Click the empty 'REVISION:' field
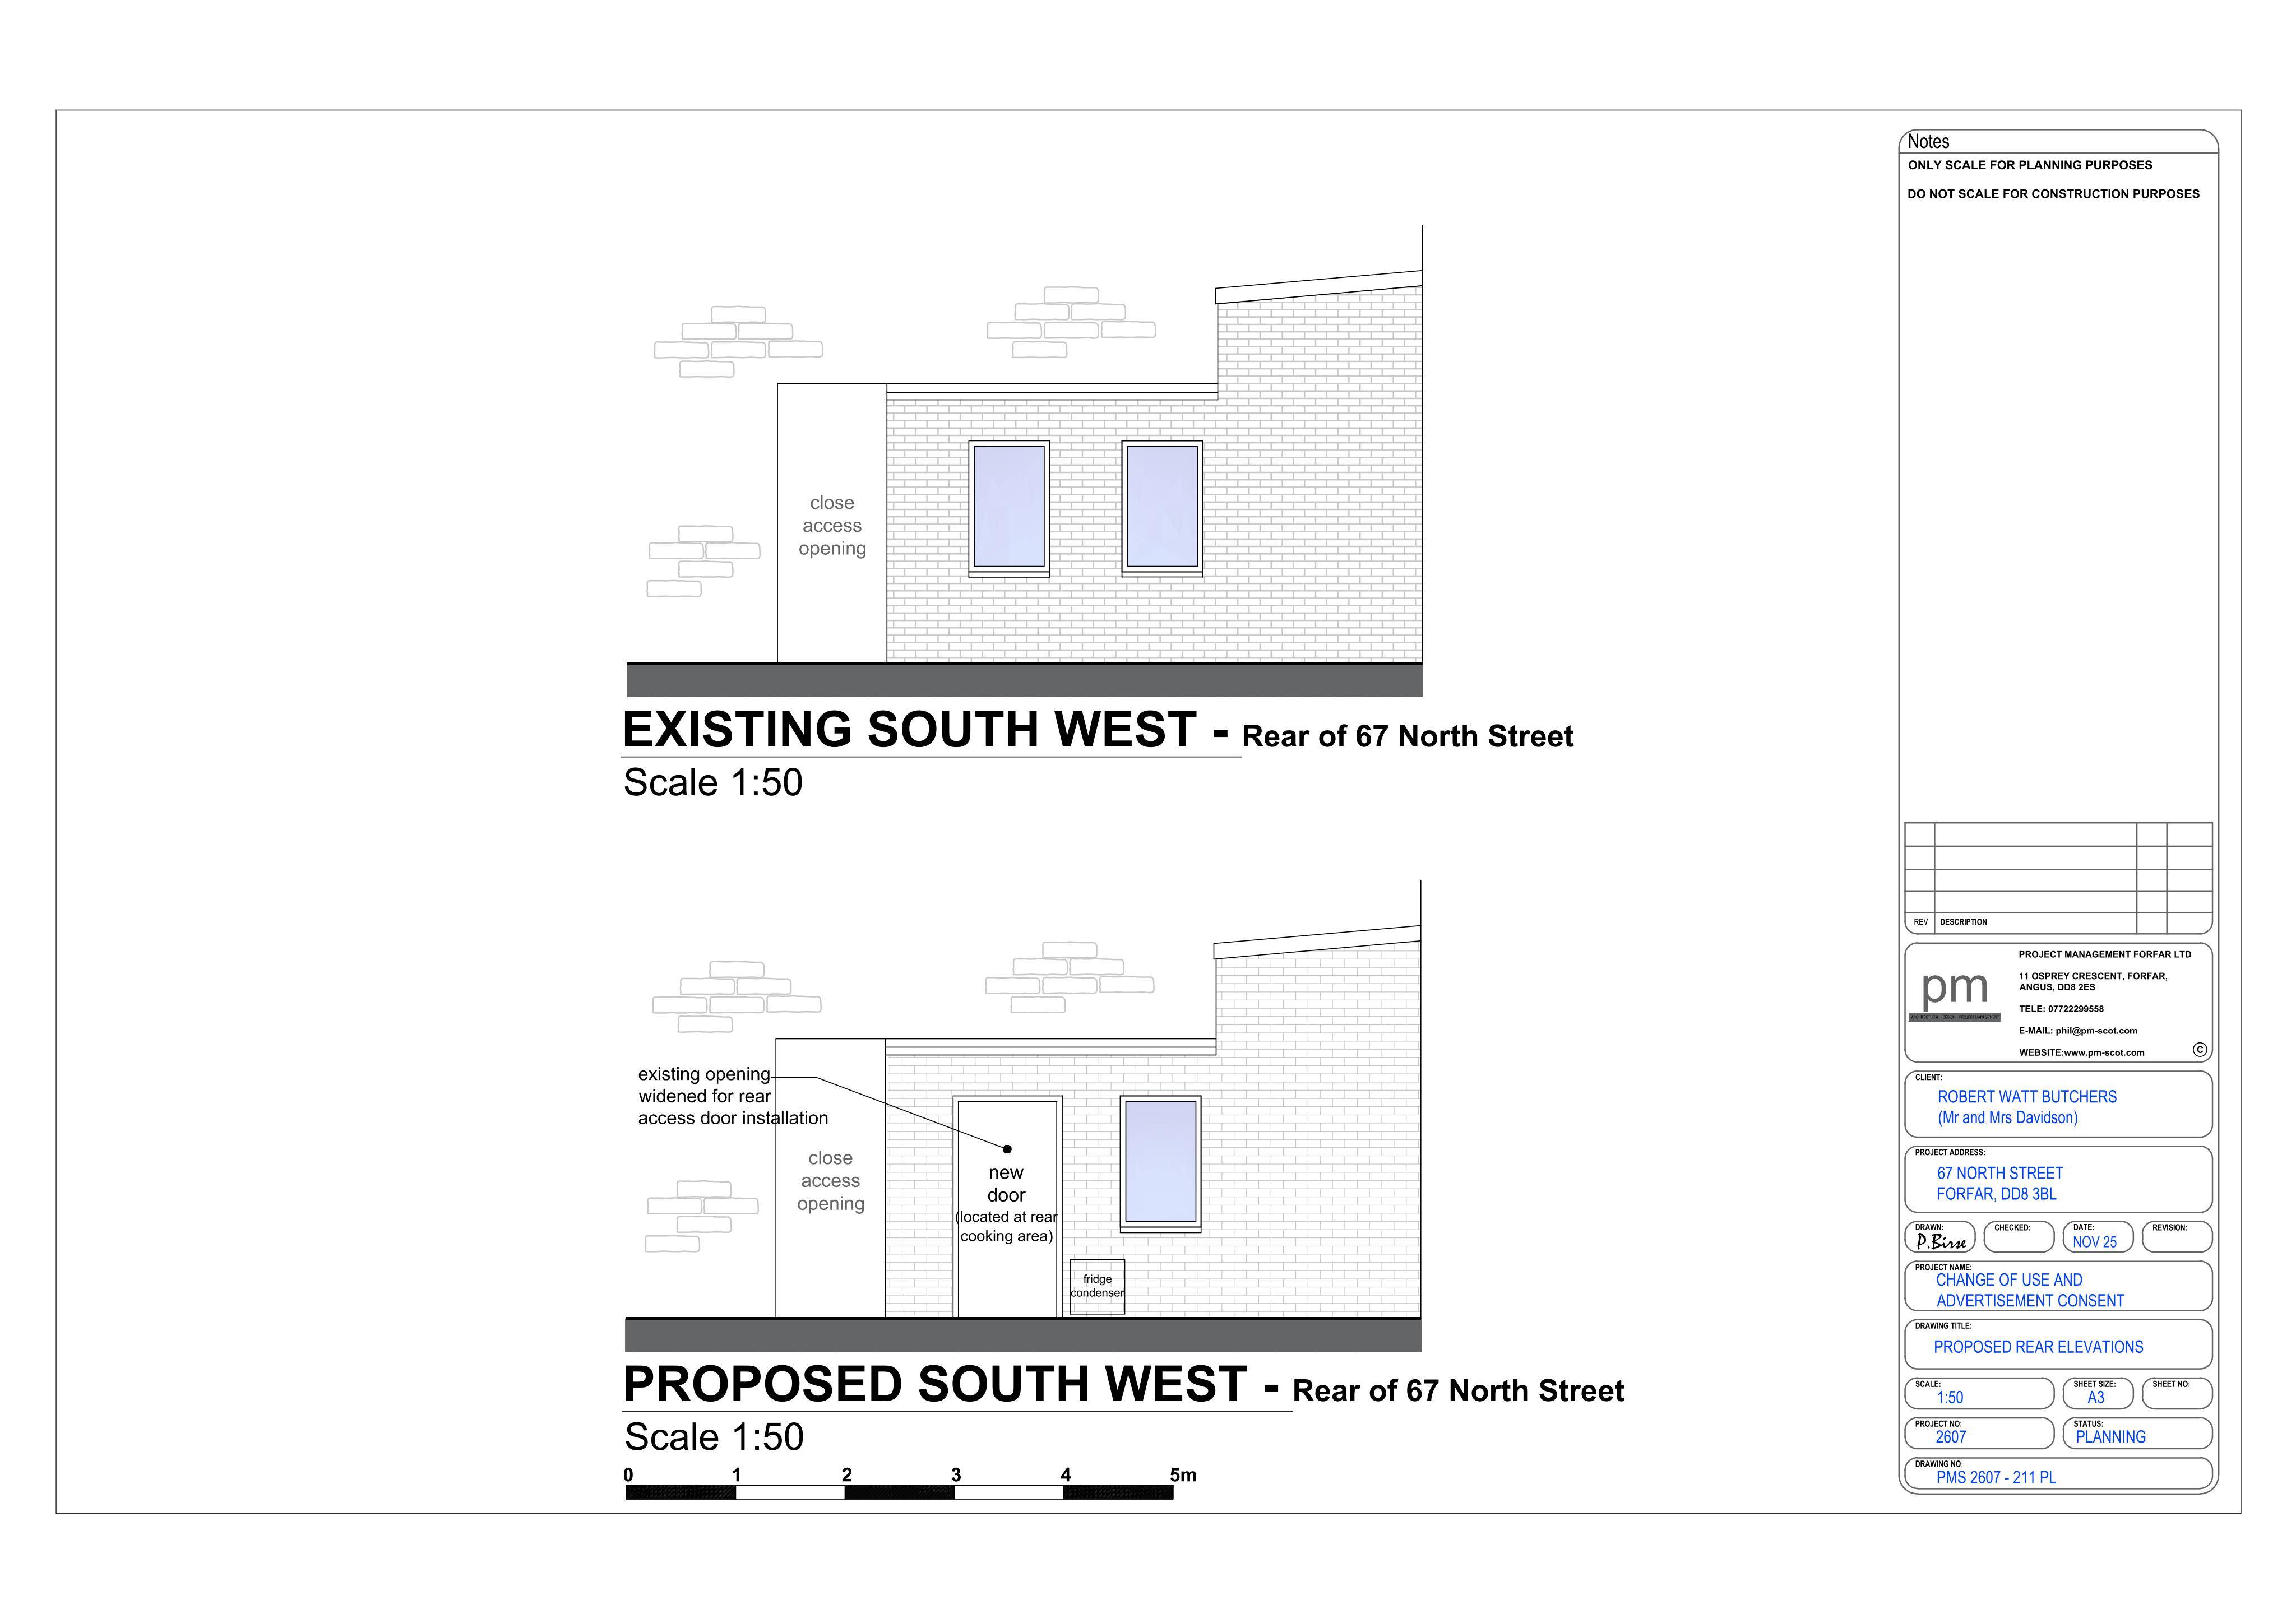Screen dimensions: 2296x1623 pos(2177,1237)
